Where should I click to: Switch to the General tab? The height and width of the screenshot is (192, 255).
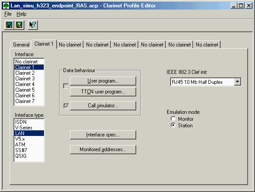[x=21, y=44]
